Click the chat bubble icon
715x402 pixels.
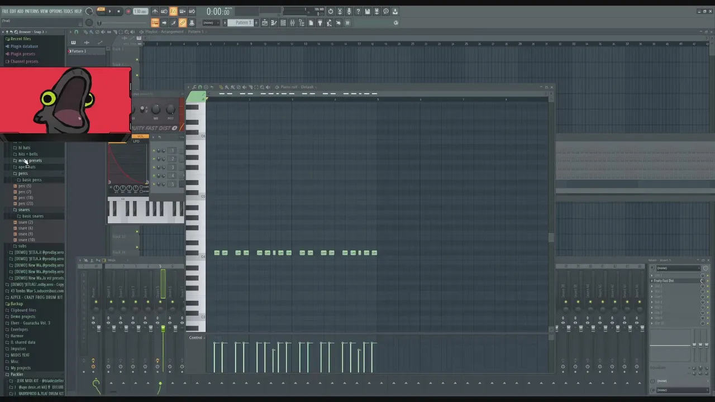coord(386,11)
